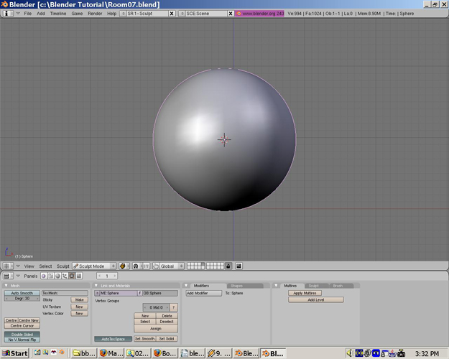Toggle the layer lock icon
Viewport: 449px width, 359px height.
click(x=228, y=266)
